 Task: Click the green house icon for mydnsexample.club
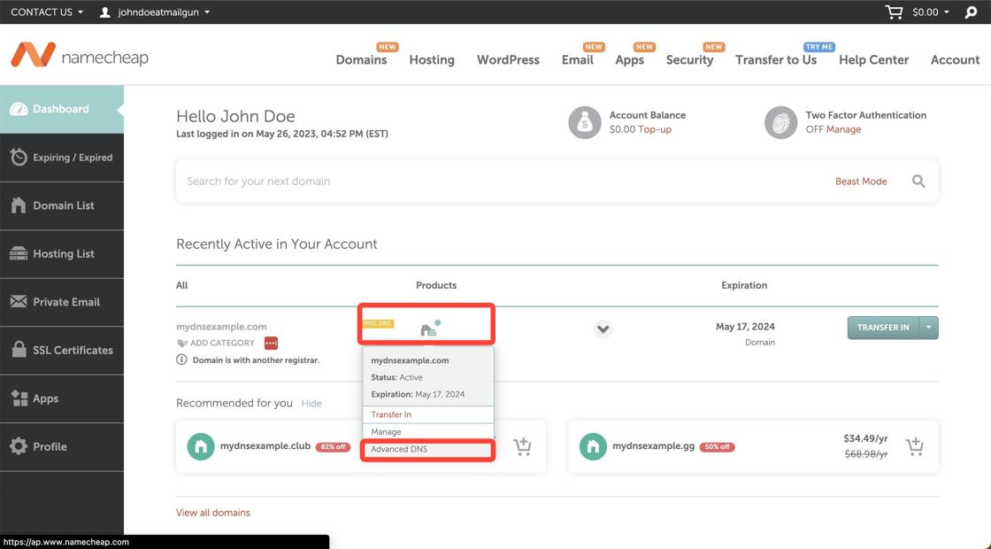tap(200, 446)
